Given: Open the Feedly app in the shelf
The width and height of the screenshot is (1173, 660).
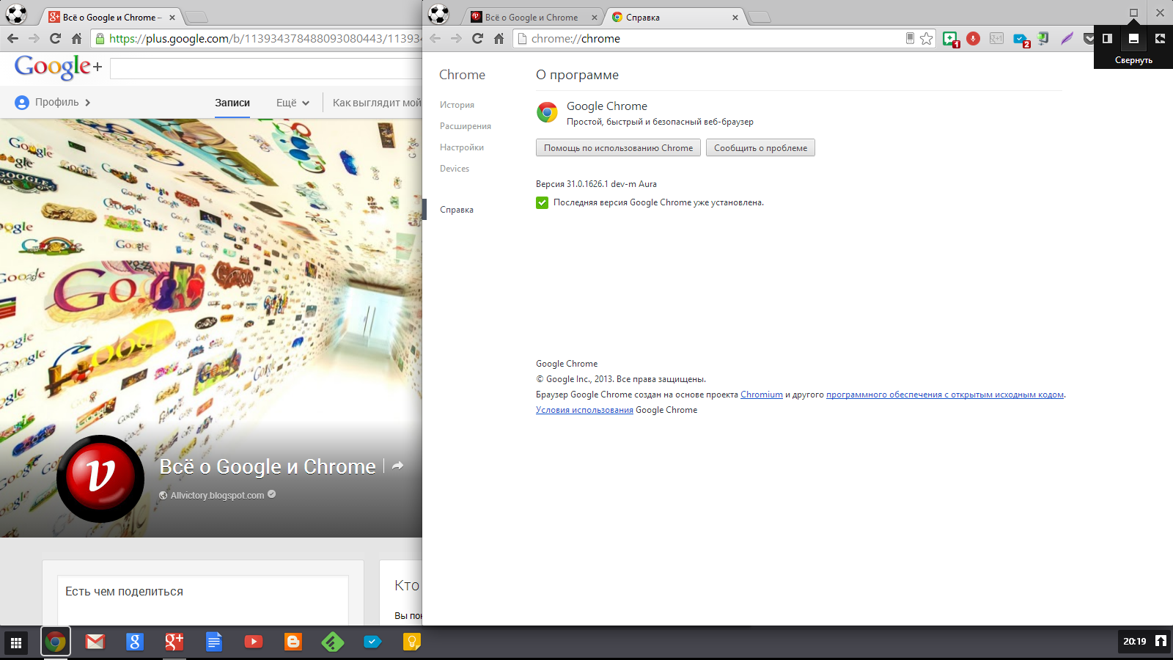Looking at the screenshot, I should coord(333,642).
